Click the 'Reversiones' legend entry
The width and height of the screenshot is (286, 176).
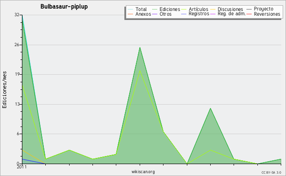coord(263,14)
